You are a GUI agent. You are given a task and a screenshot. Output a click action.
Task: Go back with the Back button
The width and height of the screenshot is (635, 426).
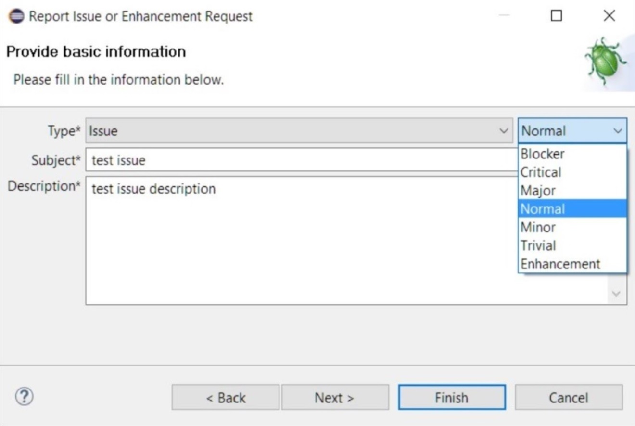point(226,397)
